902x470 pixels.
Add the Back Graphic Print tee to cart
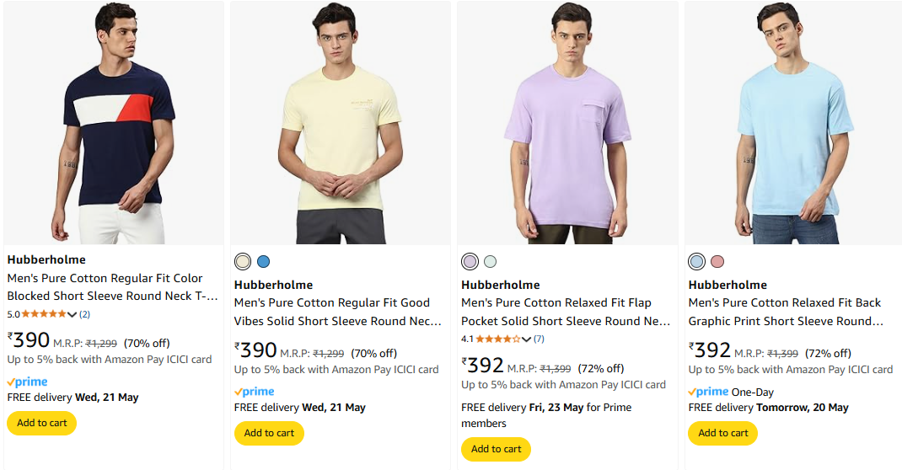coord(722,433)
